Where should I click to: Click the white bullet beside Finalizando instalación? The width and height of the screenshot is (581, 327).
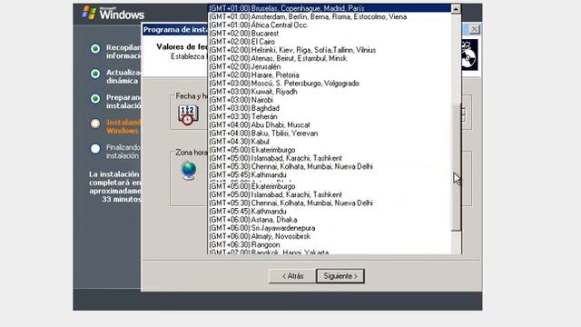(x=95, y=149)
